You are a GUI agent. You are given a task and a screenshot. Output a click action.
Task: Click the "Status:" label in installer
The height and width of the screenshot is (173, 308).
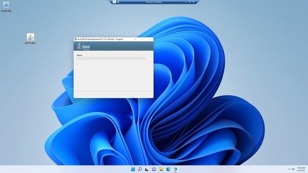coord(79,55)
